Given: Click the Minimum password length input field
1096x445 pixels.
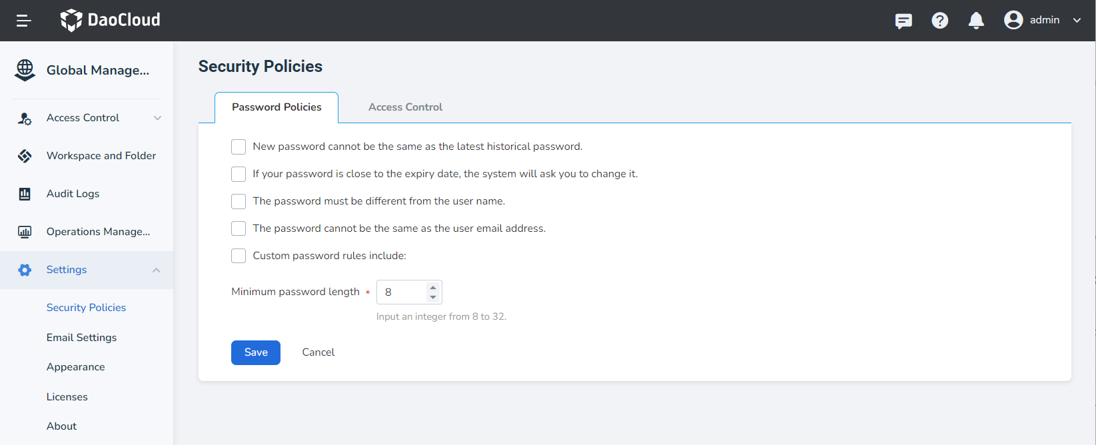Looking at the screenshot, I should pos(401,292).
